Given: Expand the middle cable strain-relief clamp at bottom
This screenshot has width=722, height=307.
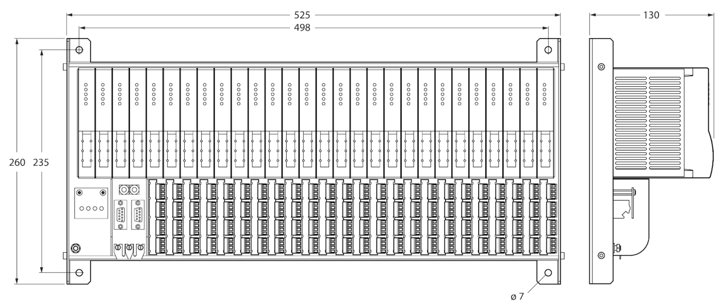Looking at the screenshot, I should click(129, 247).
